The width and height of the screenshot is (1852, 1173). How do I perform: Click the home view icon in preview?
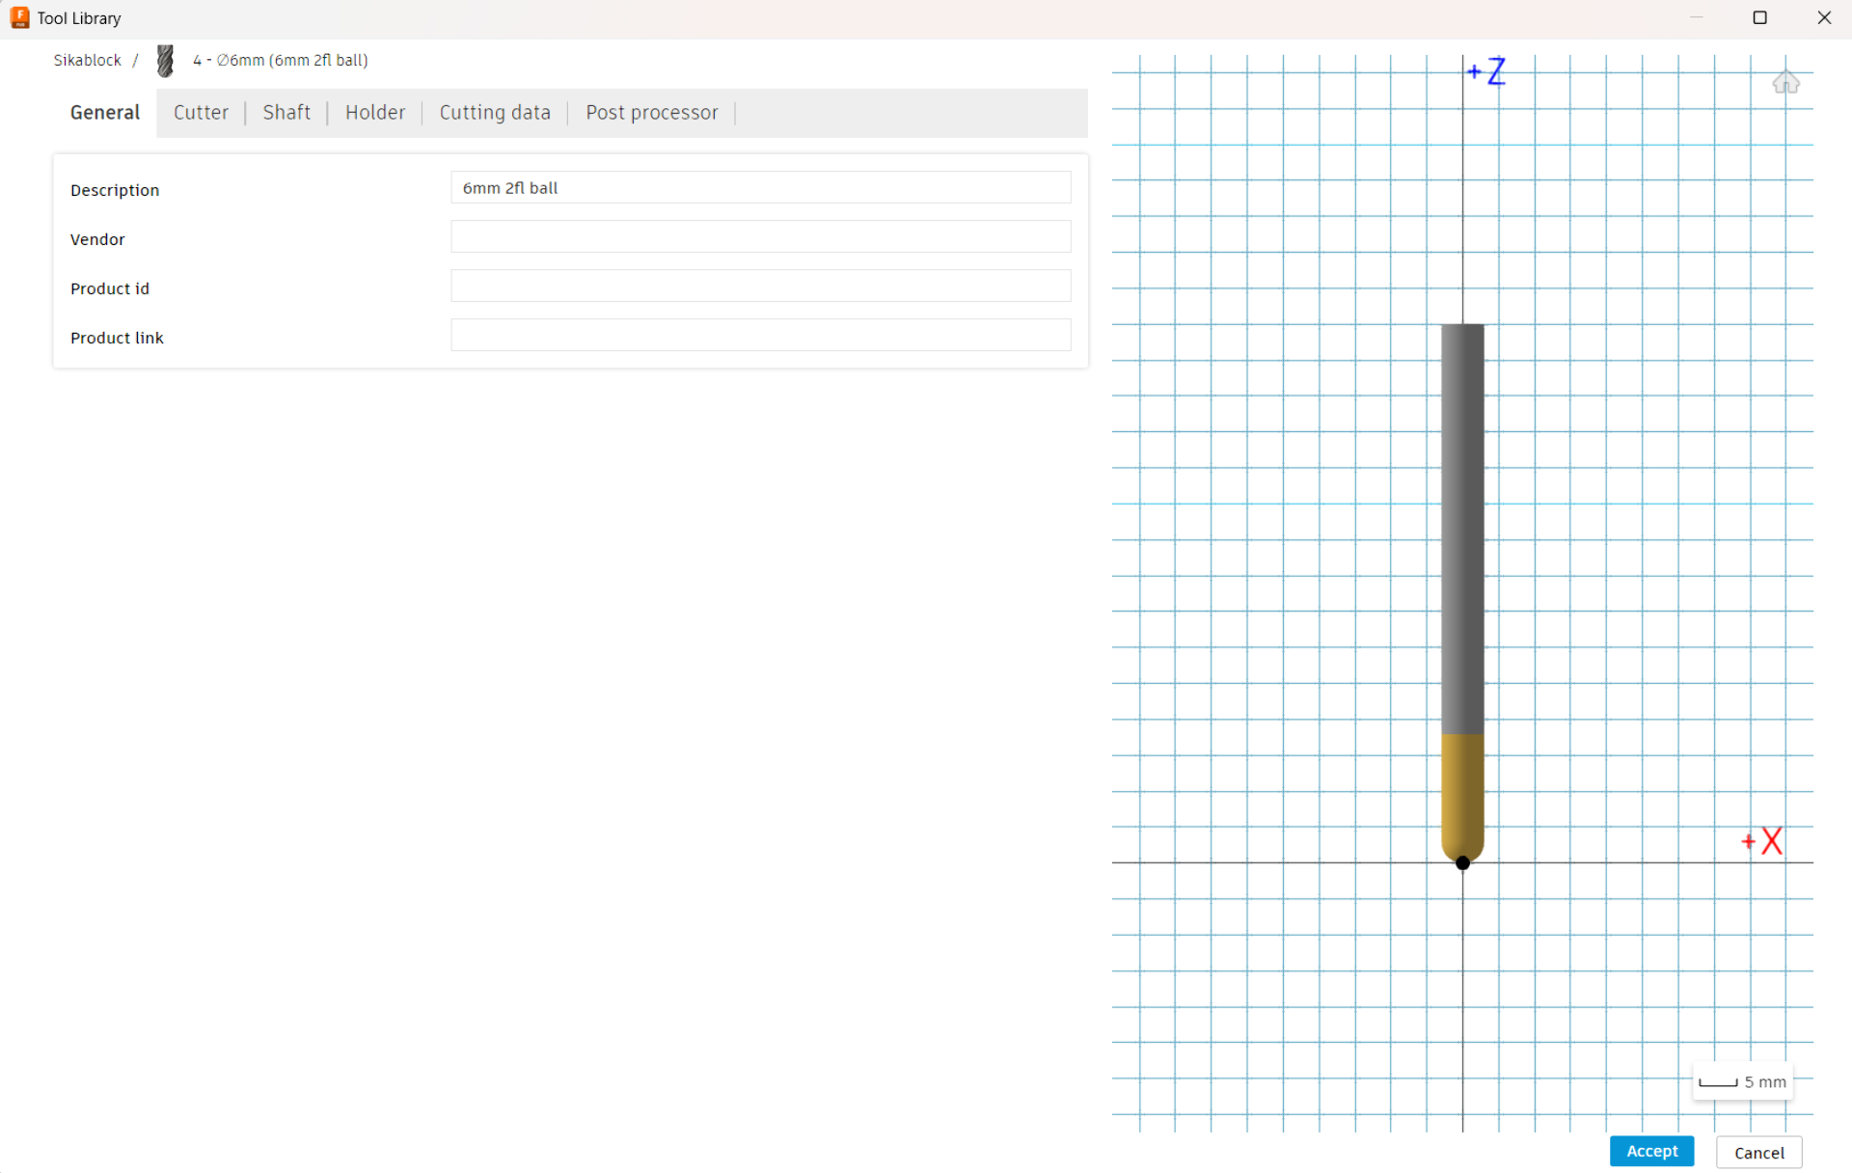pyautogui.click(x=1785, y=83)
